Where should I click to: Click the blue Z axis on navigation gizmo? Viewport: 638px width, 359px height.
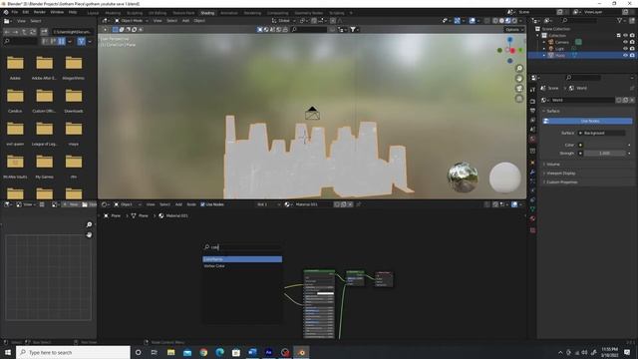pos(509,40)
